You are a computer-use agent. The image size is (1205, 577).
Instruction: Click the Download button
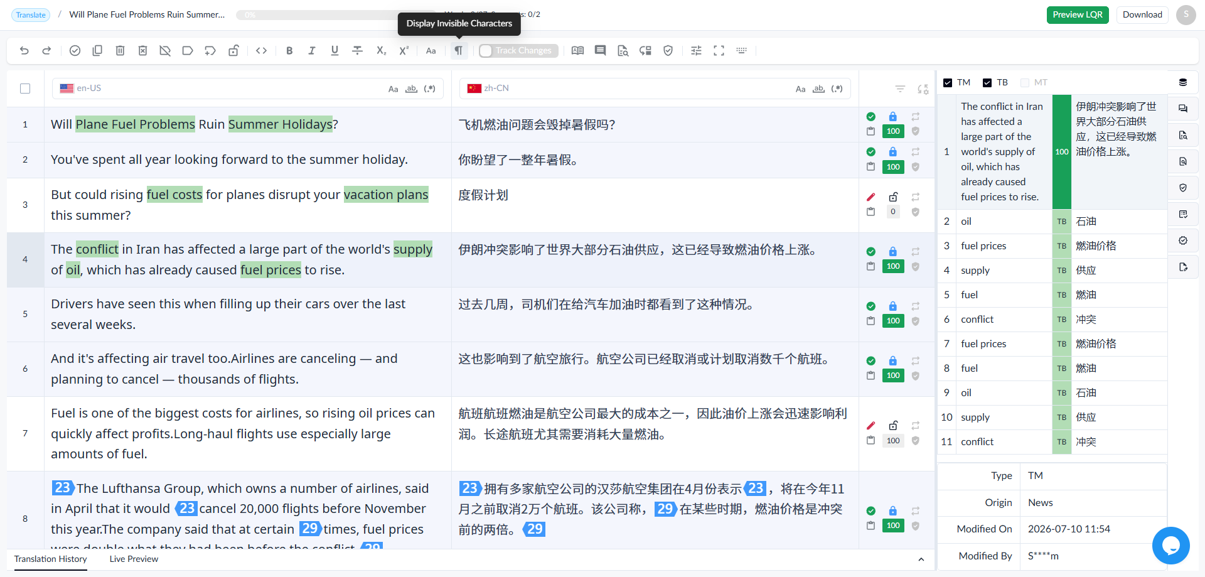click(x=1142, y=15)
